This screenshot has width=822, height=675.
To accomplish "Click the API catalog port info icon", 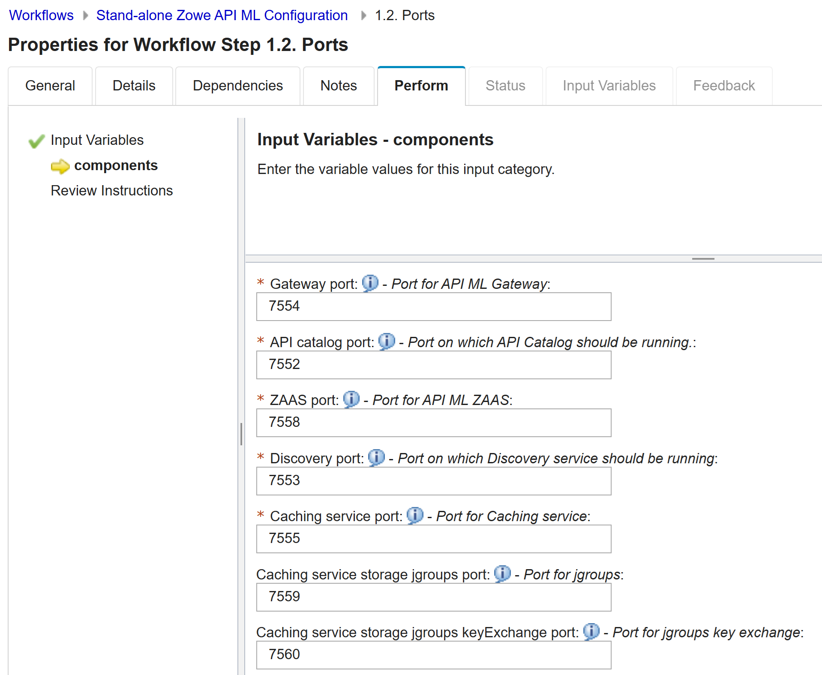I will point(387,342).
